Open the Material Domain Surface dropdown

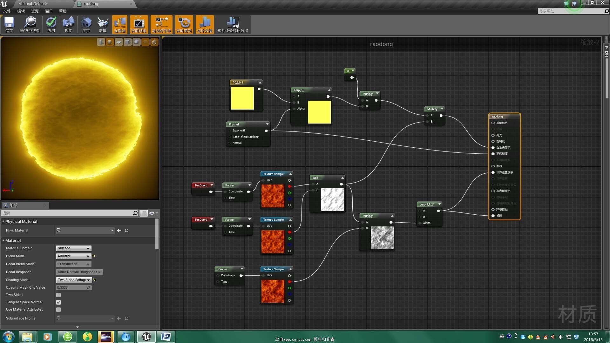tap(74, 248)
